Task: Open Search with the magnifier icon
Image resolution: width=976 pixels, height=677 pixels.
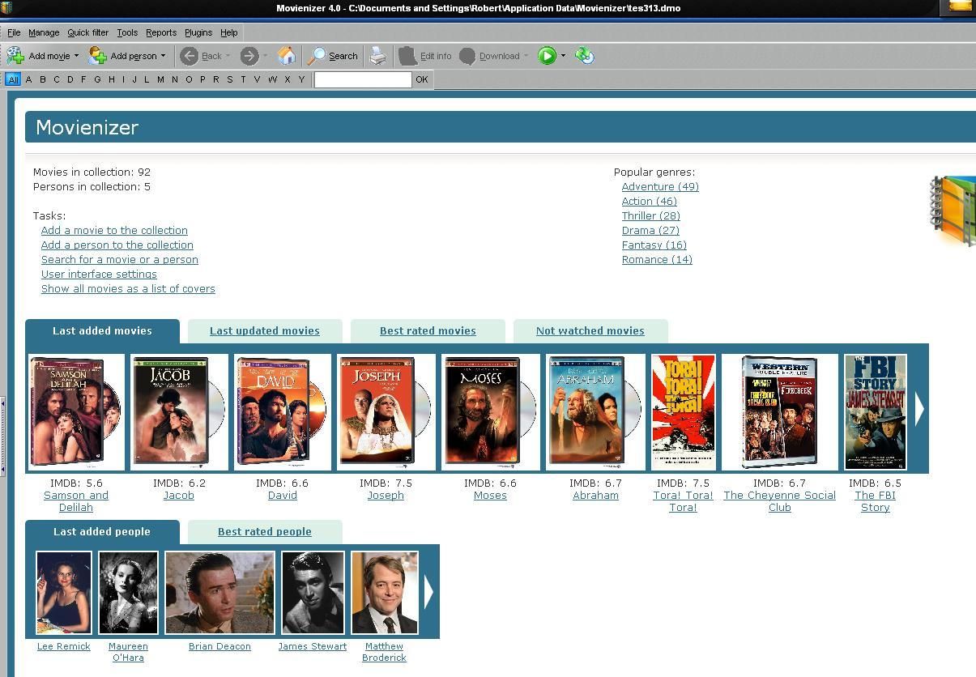Action: pyautogui.click(x=316, y=56)
